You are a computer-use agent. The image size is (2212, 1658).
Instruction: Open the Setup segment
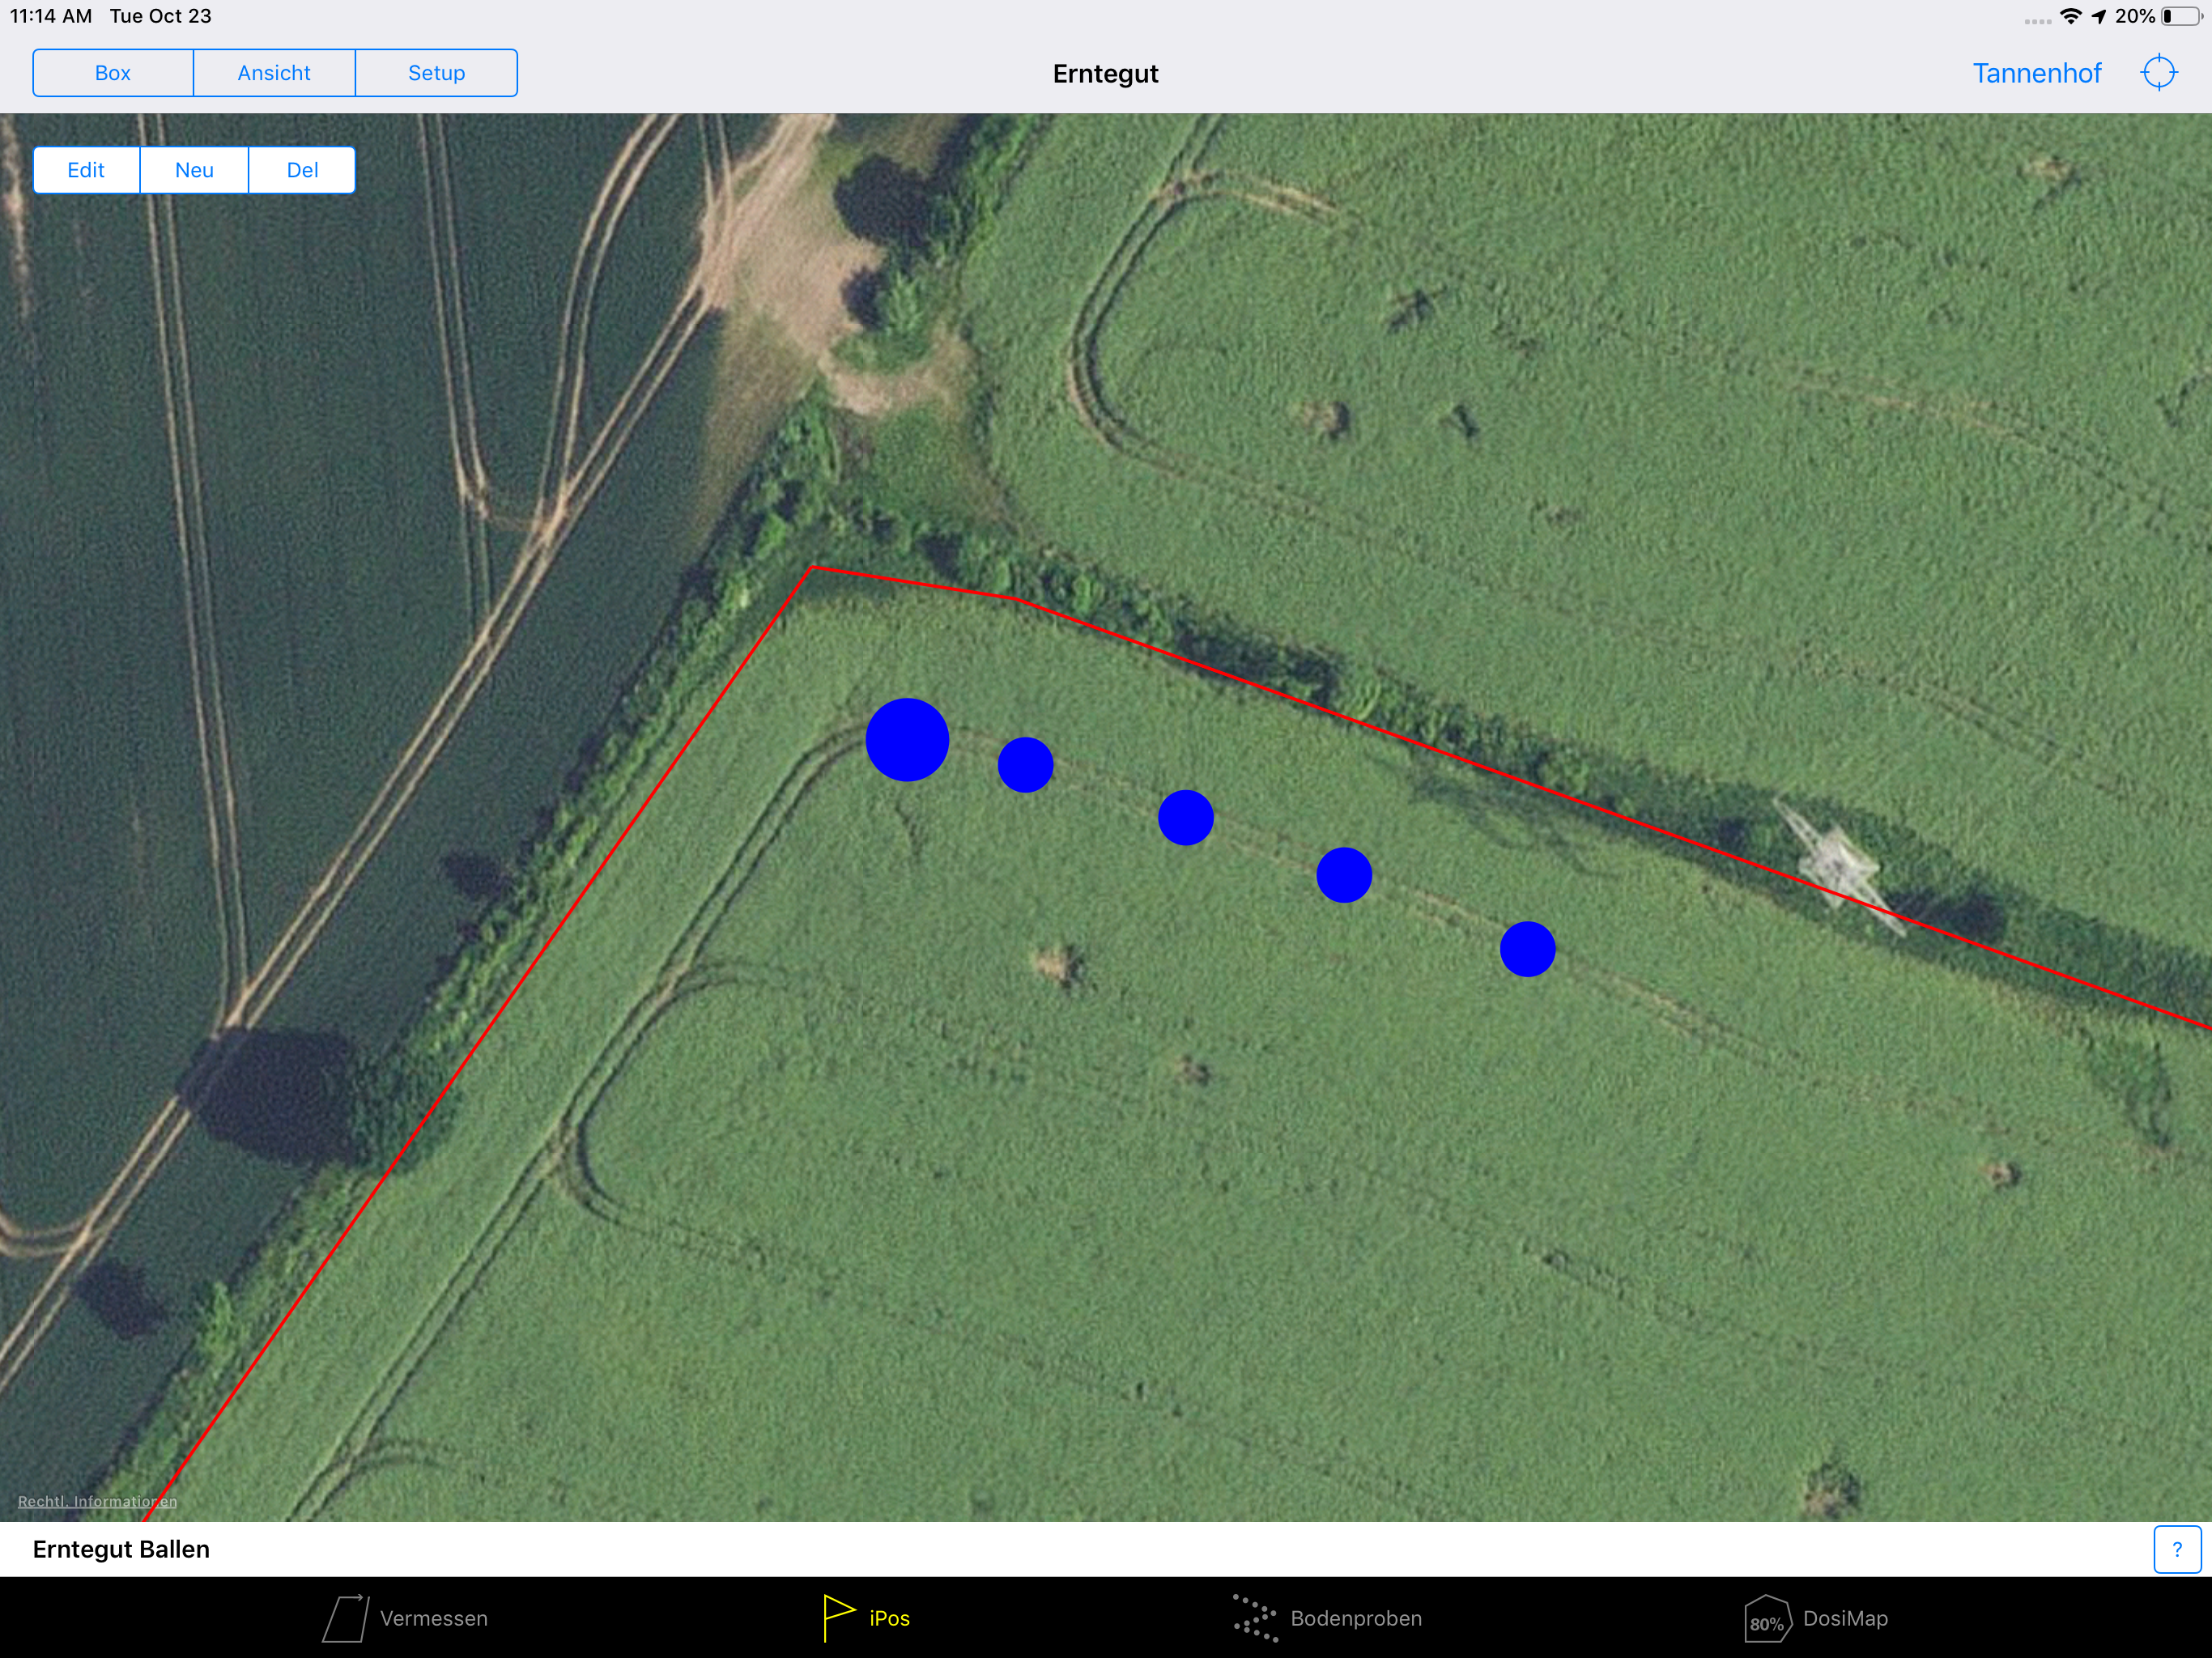[x=436, y=73]
